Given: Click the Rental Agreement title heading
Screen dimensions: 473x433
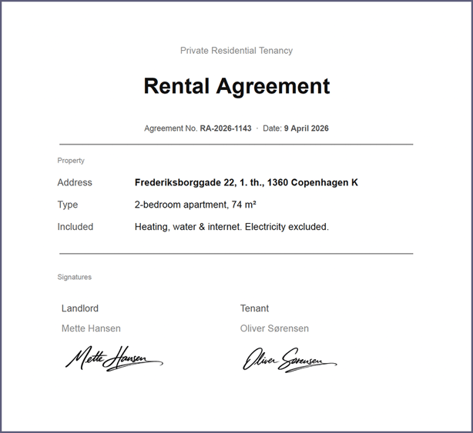Looking at the screenshot, I should tap(236, 86).
